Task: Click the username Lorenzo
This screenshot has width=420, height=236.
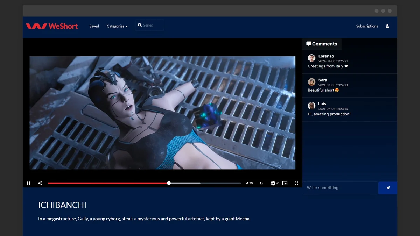Action: tap(326, 56)
